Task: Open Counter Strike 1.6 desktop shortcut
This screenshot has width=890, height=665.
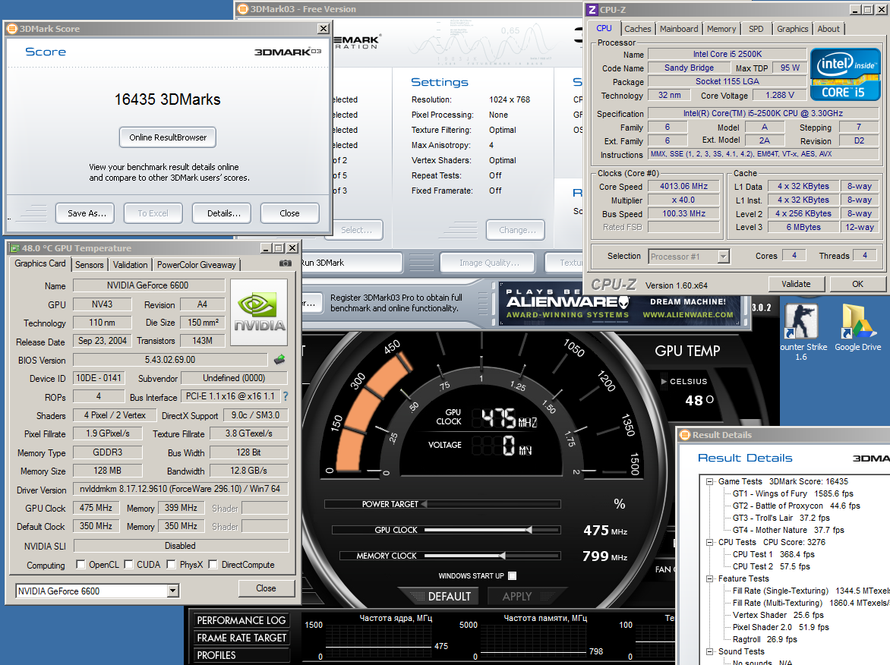Action: (801, 332)
